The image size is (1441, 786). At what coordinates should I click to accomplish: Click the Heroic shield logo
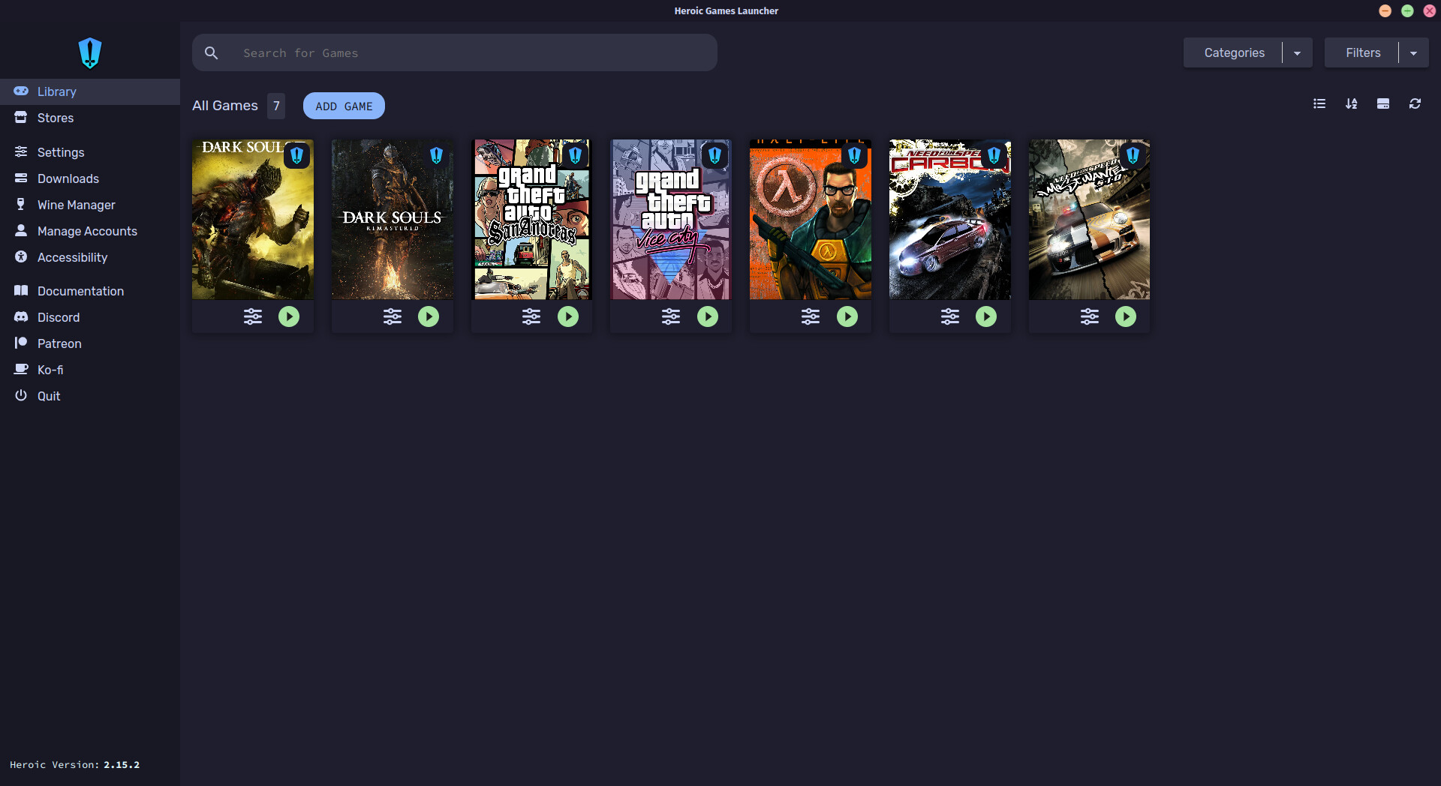point(90,53)
